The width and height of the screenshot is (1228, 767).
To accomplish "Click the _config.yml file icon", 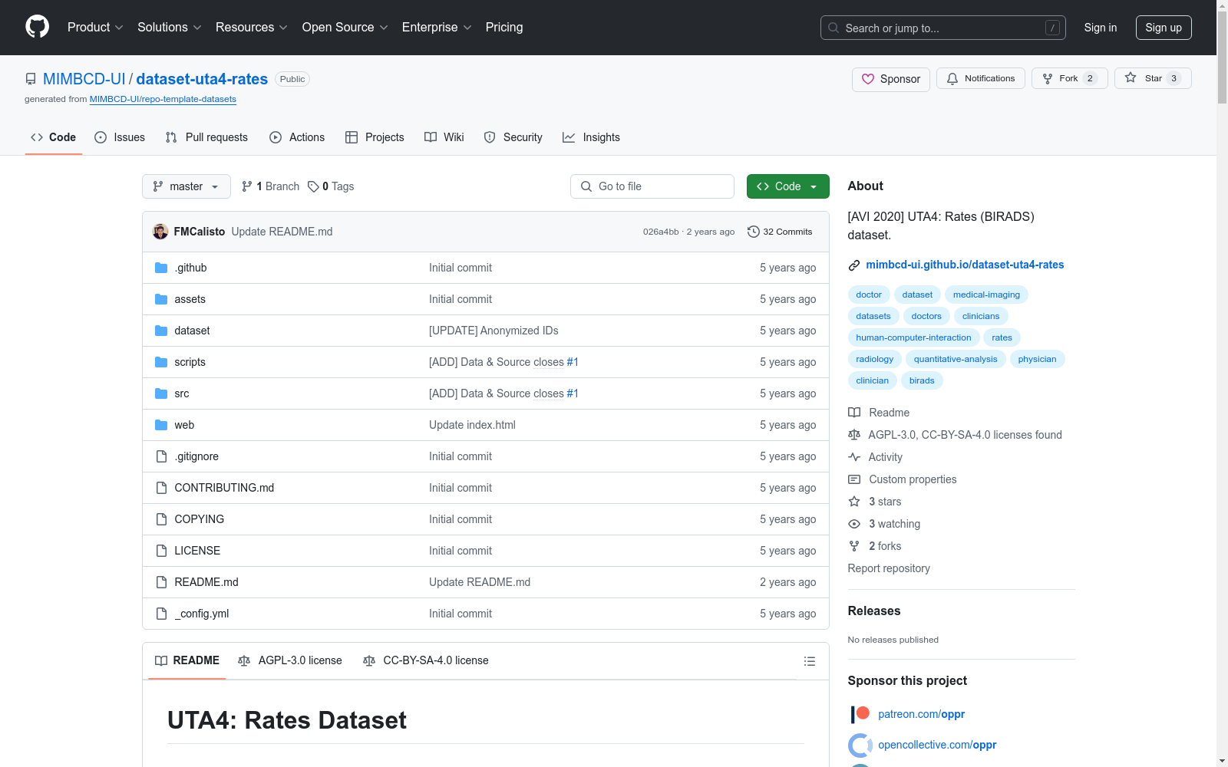I will pos(161,614).
